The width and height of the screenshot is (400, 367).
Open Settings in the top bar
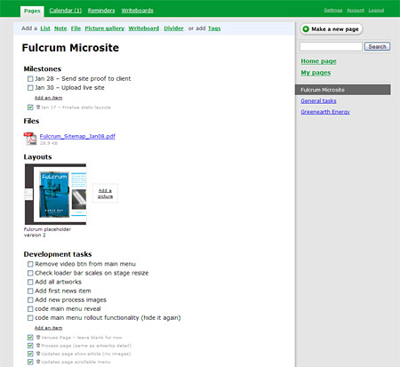tap(333, 10)
